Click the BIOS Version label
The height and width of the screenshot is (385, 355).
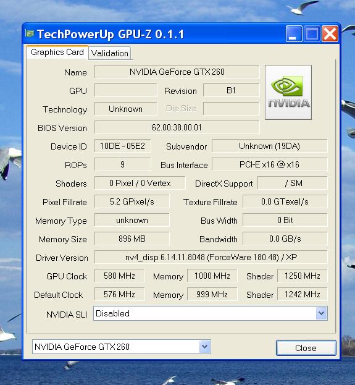(x=62, y=128)
